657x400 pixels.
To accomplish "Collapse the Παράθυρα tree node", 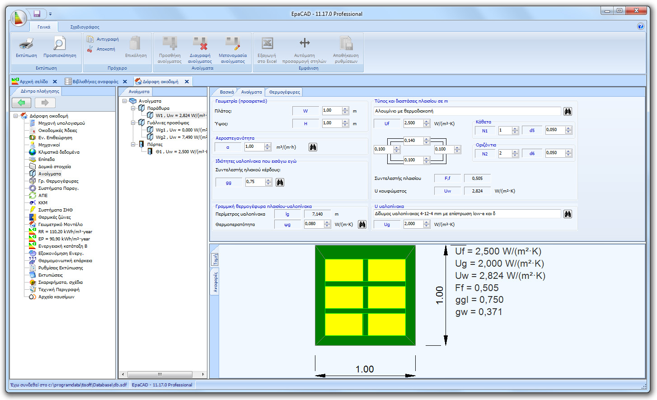I will (133, 108).
